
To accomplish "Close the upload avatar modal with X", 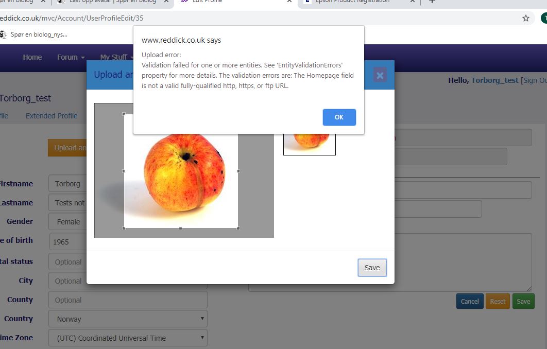I will [380, 75].
